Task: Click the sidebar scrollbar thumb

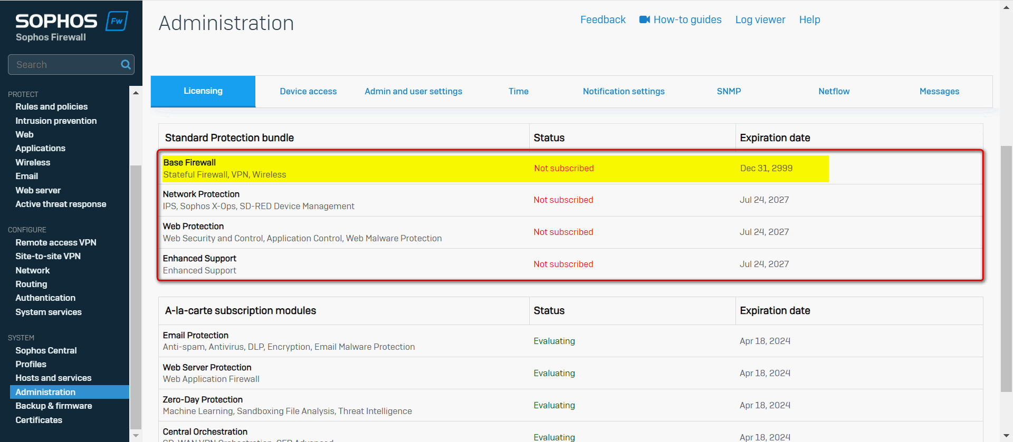Action: tap(136, 297)
